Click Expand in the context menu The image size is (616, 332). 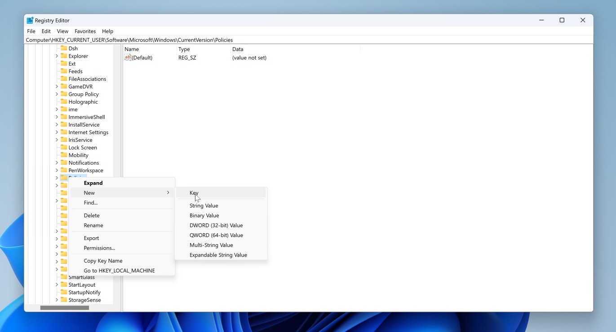(122, 183)
